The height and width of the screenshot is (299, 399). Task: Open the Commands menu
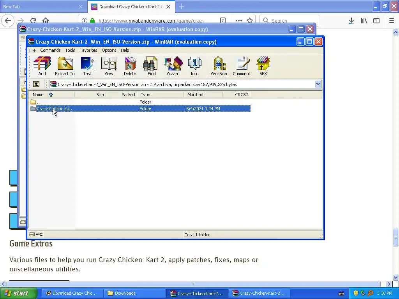pyautogui.click(x=50, y=50)
